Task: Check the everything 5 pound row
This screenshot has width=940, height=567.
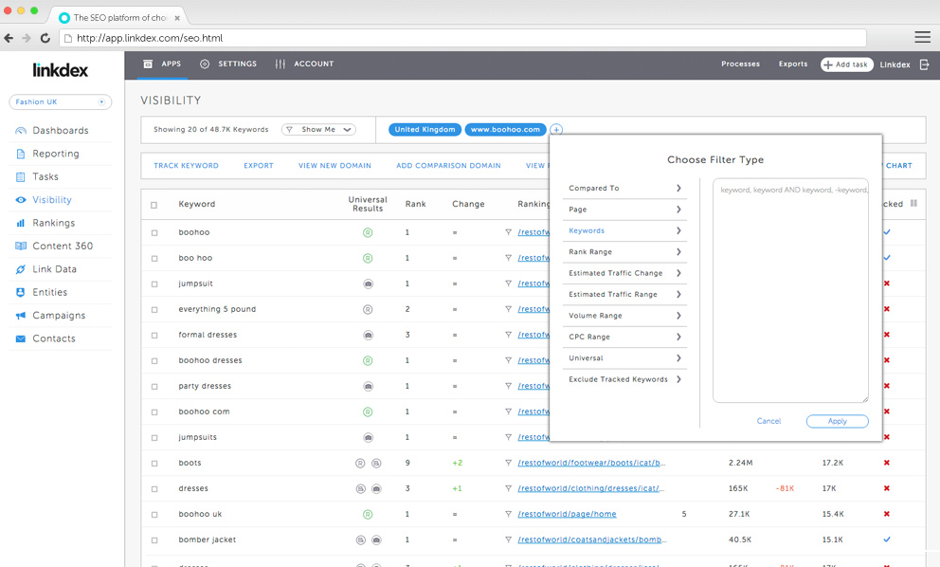Action: 154,310
